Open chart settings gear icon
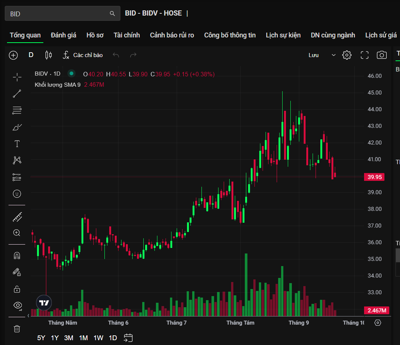Image resolution: width=400 pixels, height=345 pixels. [347, 55]
